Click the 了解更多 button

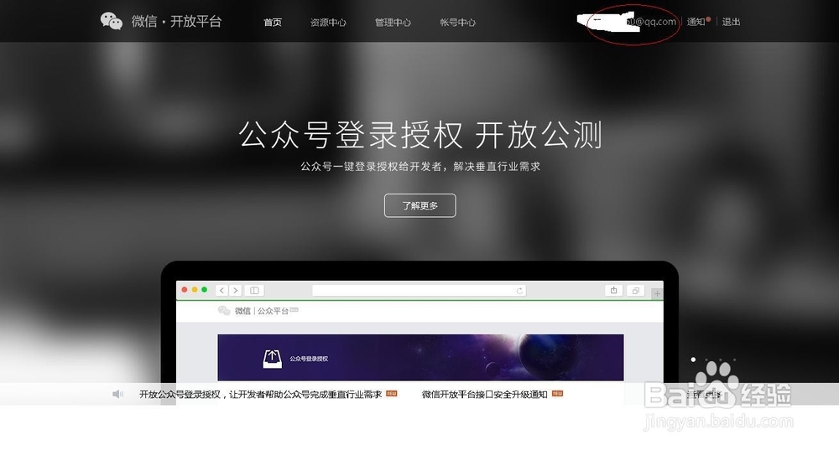click(420, 205)
